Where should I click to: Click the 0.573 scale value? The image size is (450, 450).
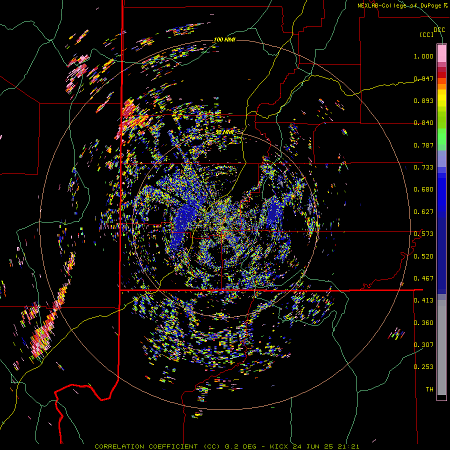point(423,234)
